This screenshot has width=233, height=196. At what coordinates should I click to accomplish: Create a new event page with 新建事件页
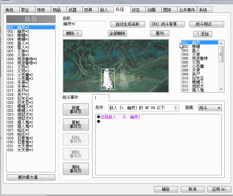pyautogui.click(x=76, y=110)
